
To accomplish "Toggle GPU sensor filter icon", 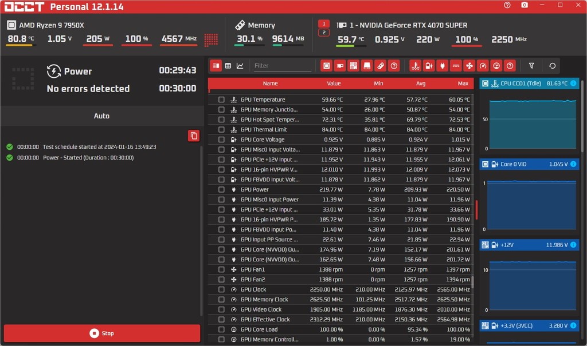I will tap(340, 66).
